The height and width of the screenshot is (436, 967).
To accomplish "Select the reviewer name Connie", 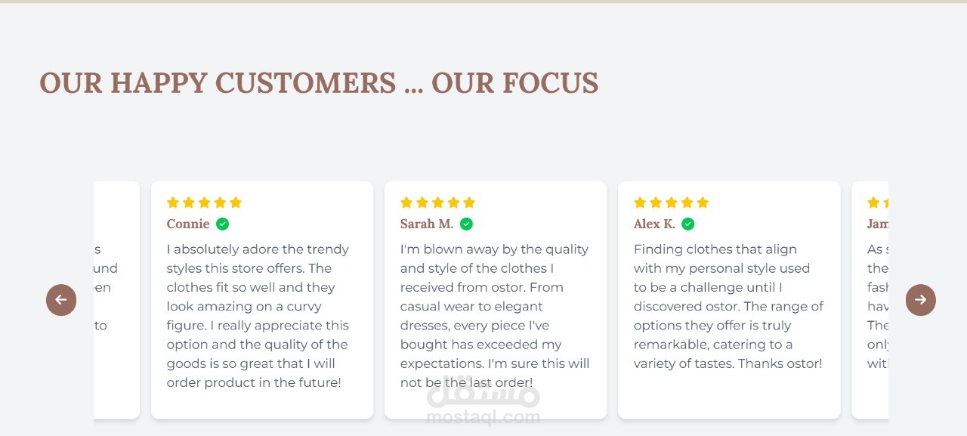I will [x=188, y=224].
